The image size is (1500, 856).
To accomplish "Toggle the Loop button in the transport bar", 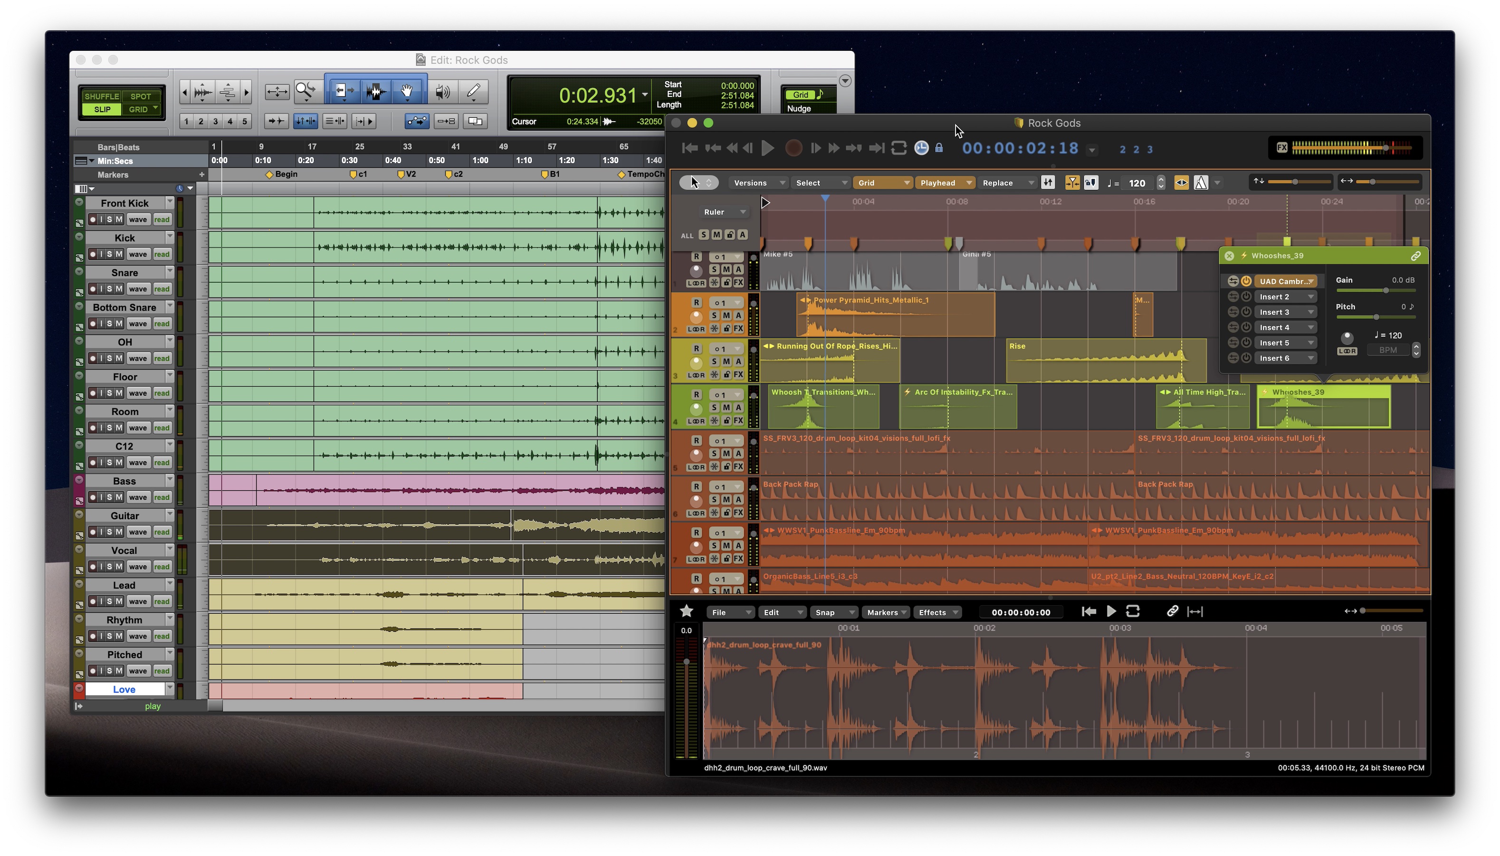I will 898,148.
